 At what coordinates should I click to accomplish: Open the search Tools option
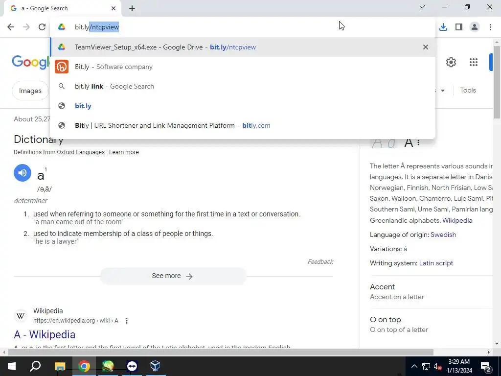coord(468,90)
